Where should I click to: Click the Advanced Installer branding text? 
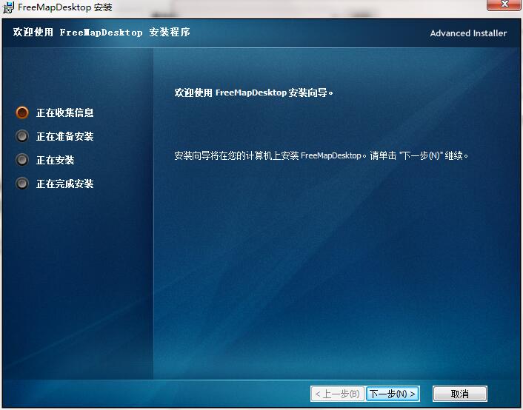pyautogui.click(x=468, y=33)
